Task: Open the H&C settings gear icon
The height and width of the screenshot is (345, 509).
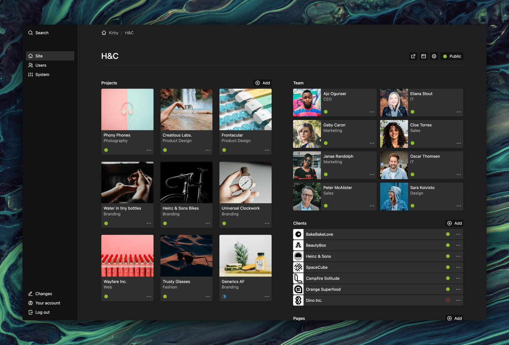Action: coord(434,56)
